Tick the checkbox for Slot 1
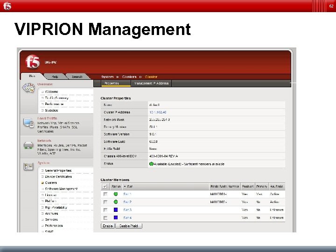 [105, 194]
